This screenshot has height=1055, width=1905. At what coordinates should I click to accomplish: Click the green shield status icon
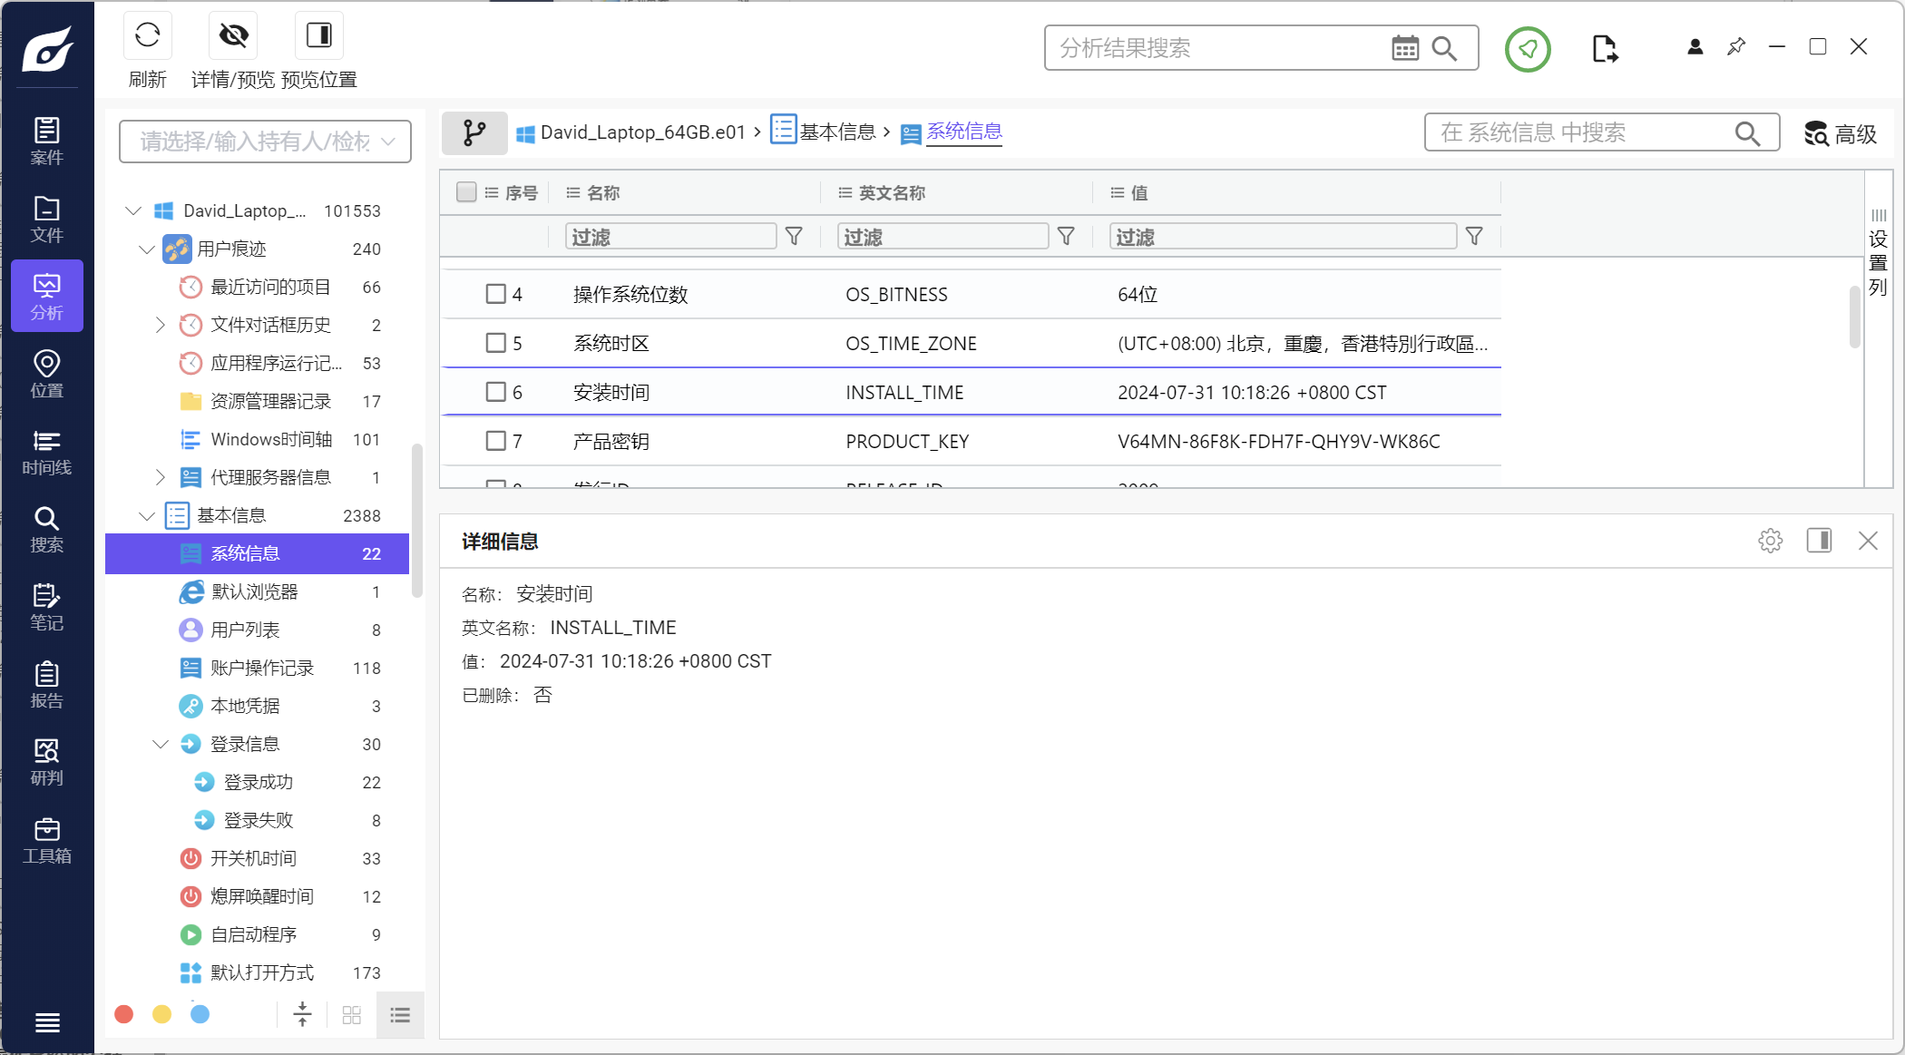pos(1528,48)
